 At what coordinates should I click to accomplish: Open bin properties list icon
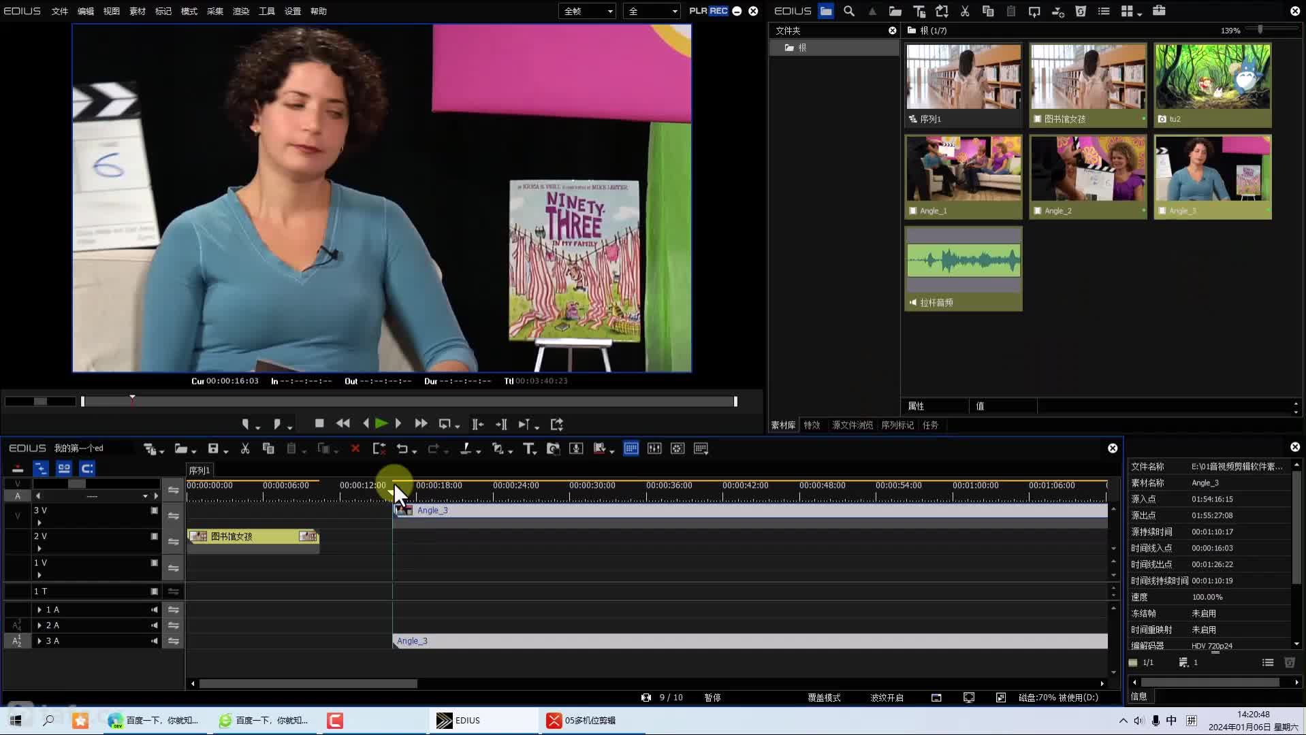coord(1104,11)
